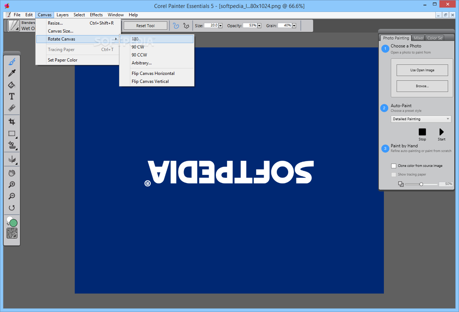
Task: Click the Opacity value field
Action: [250, 25]
